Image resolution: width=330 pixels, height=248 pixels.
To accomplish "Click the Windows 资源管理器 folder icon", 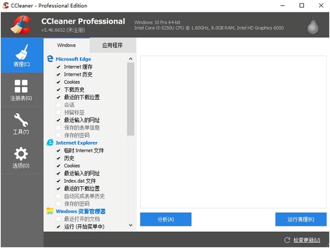I will (50, 211).
